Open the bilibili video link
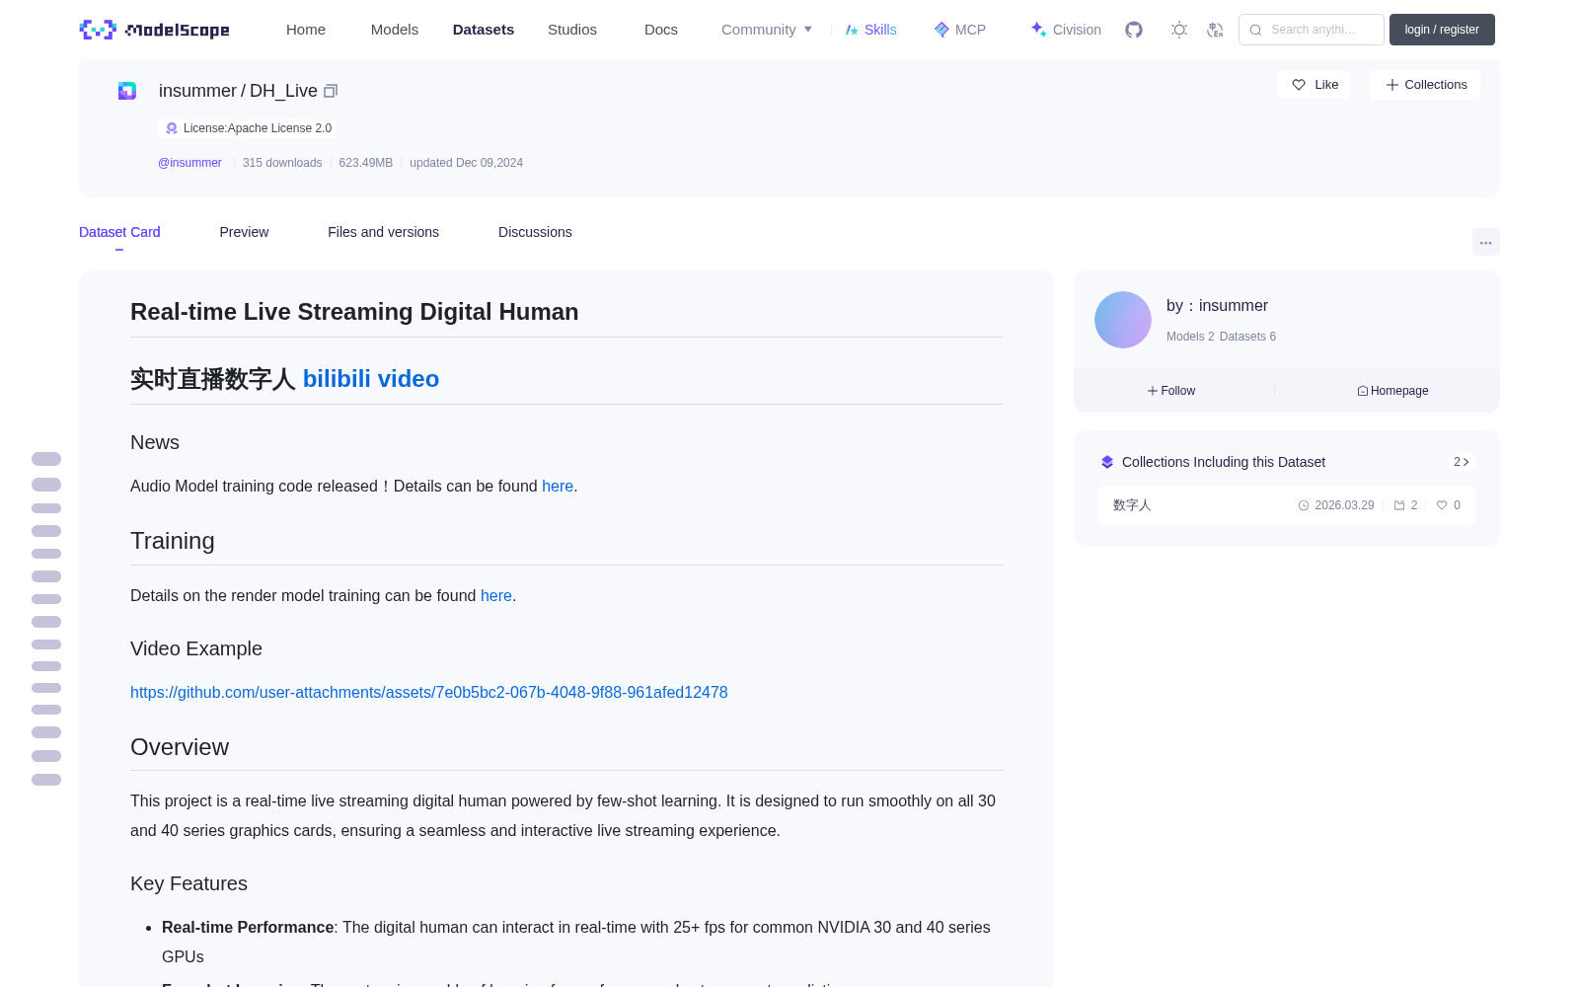Viewport: 1579px width, 987px height. pyautogui.click(x=371, y=379)
